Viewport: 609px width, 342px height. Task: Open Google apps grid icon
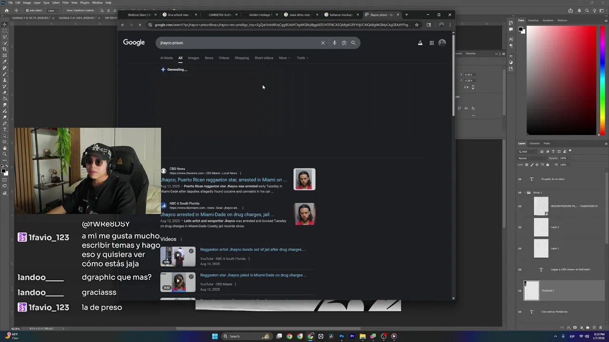coord(432,43)
